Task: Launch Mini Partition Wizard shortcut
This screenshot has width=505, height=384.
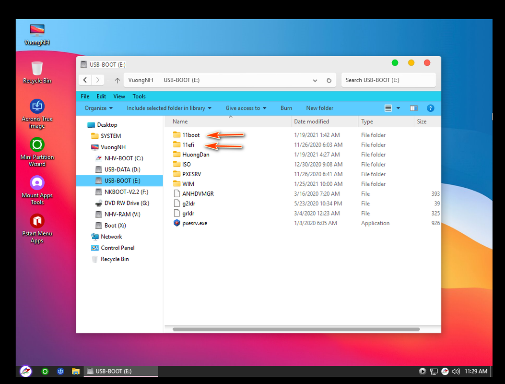Action: (37, 152)
